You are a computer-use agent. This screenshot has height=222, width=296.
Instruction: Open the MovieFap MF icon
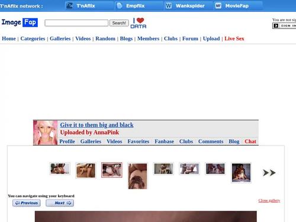pos(218,6)
